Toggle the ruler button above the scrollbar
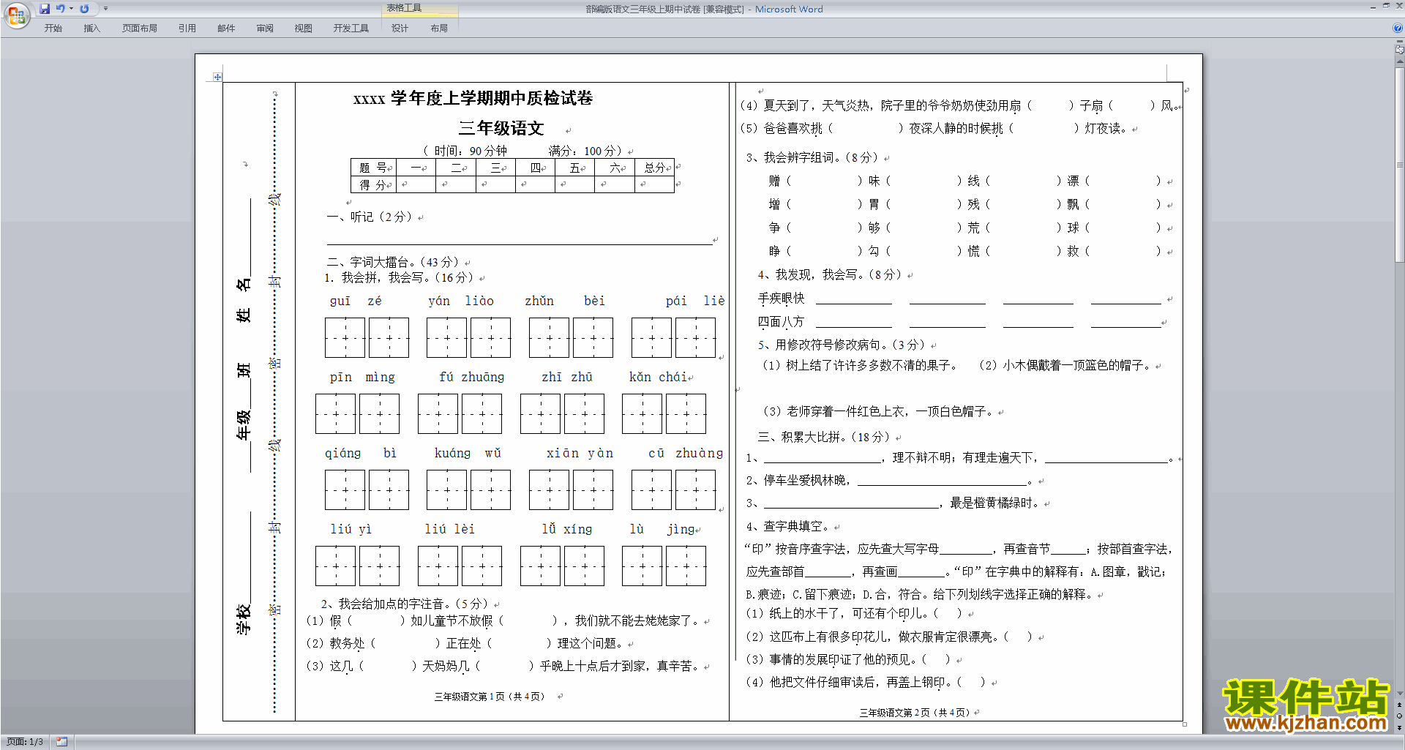The image size is (1405, 750). 1400,50
